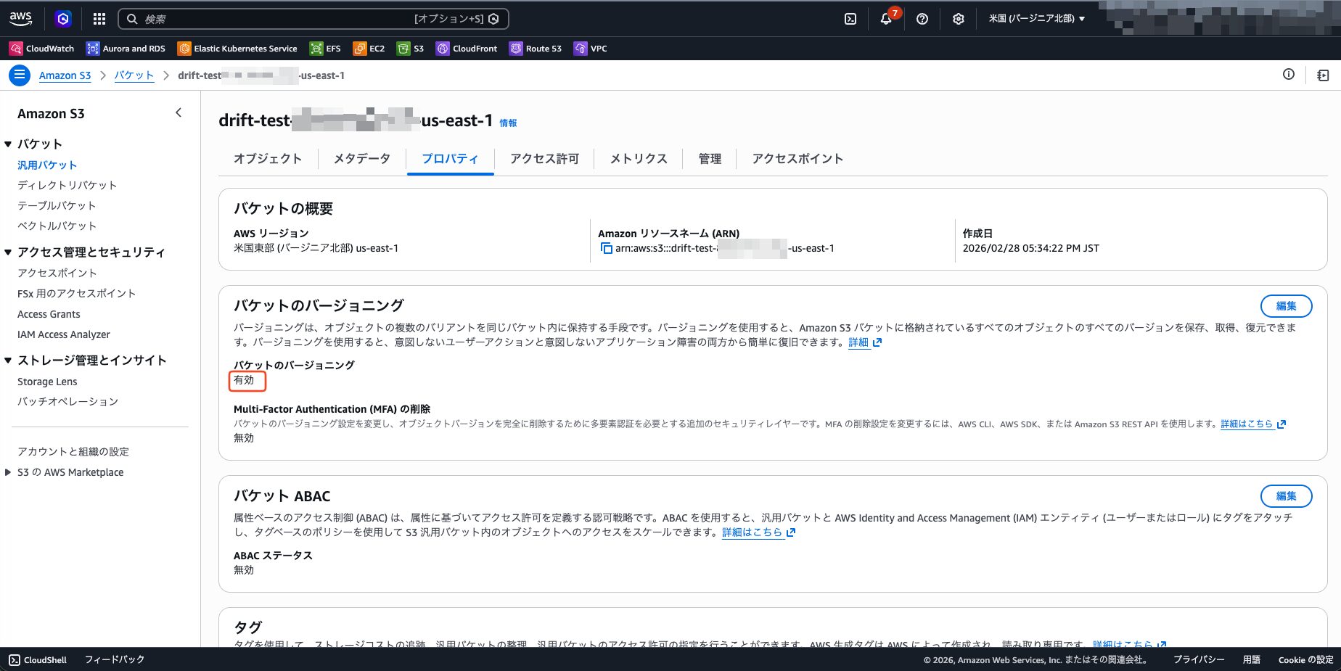1341x671 pixels.
Task: Toggle the hamburger navigation menu button
Action: [x=20, y=75]
